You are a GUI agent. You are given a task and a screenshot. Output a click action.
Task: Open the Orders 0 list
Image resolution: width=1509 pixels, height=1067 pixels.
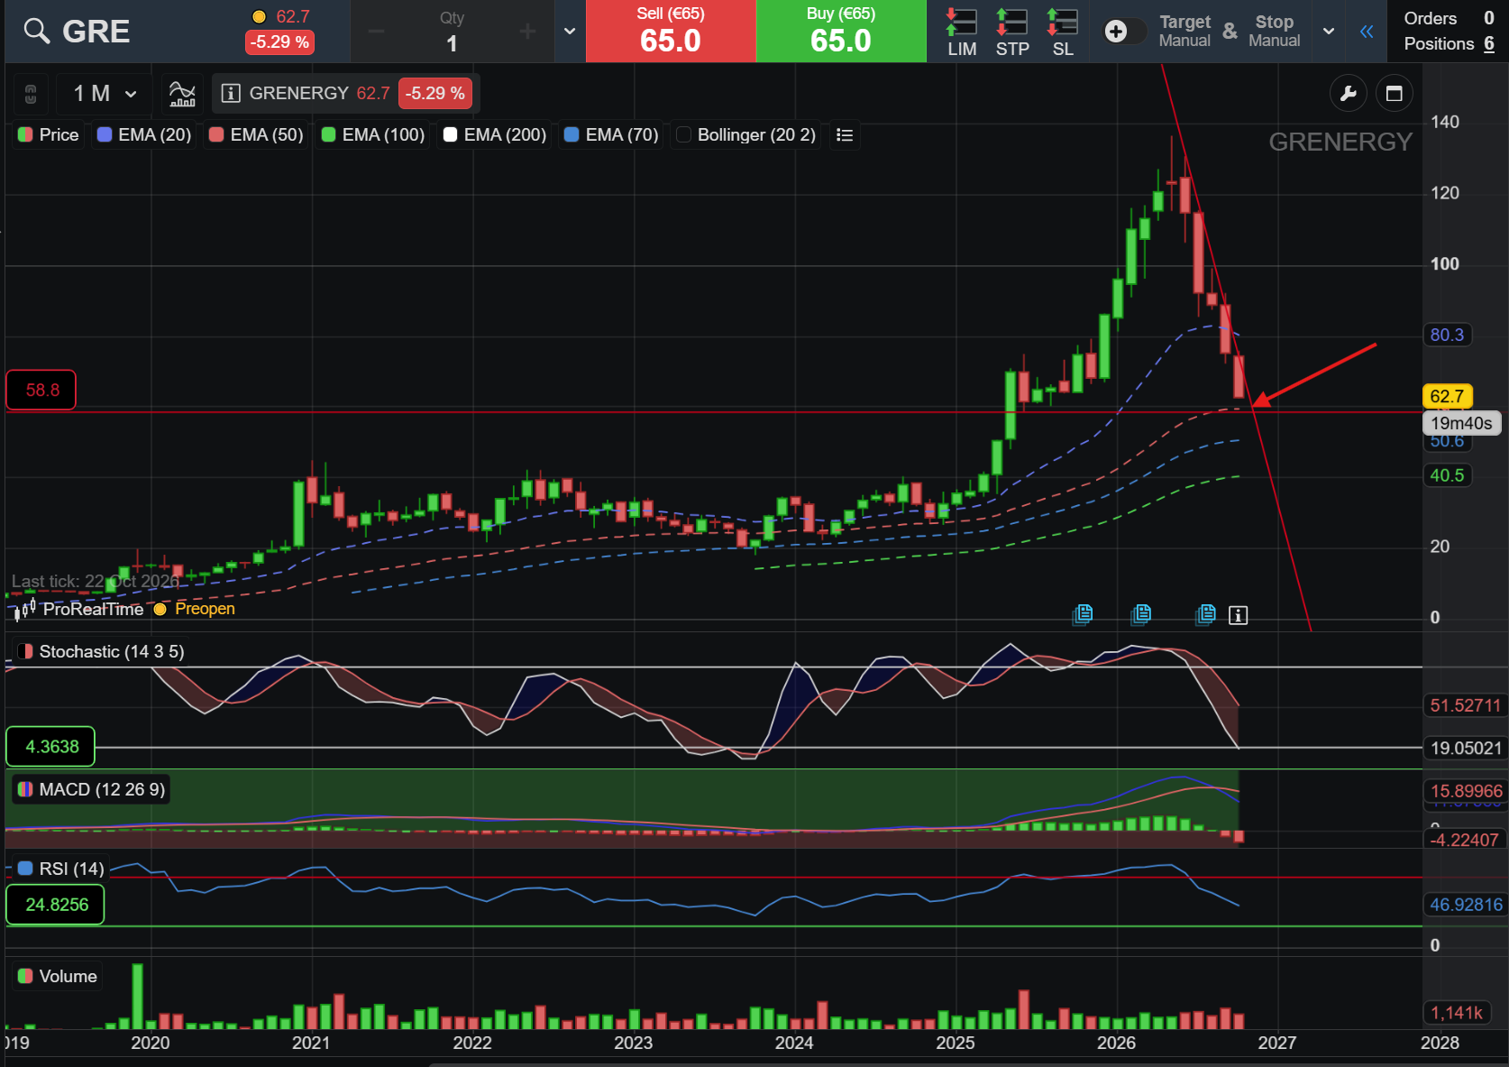1449,18
